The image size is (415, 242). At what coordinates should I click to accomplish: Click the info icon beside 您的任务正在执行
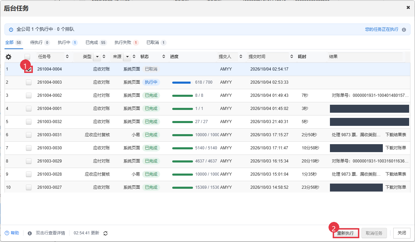tap(404, 30)
